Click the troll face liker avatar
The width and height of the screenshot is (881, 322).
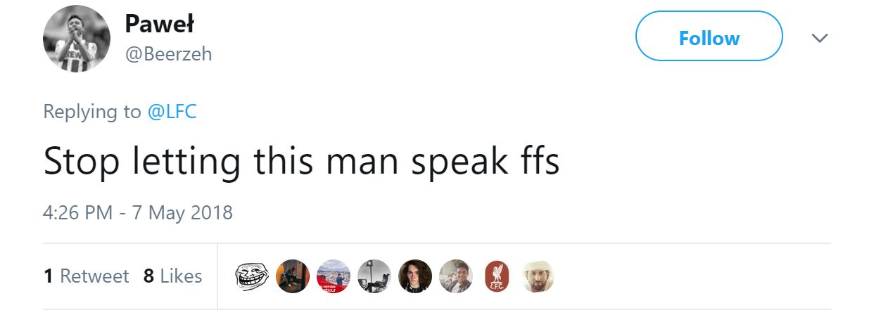pyautogui.click(x=252, y=276)
